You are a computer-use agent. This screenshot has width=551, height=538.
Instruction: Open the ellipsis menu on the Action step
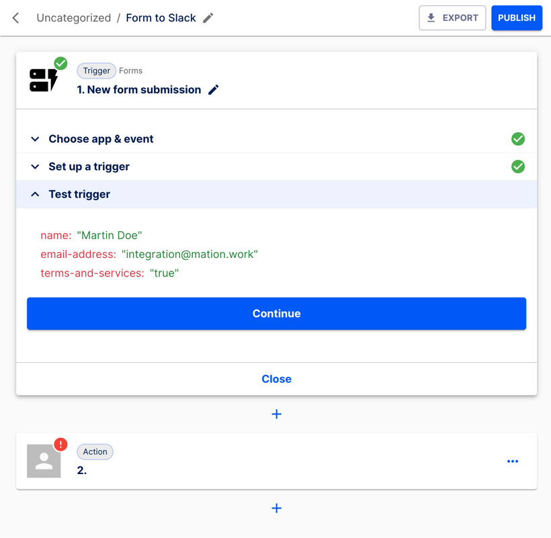(513, 461)
